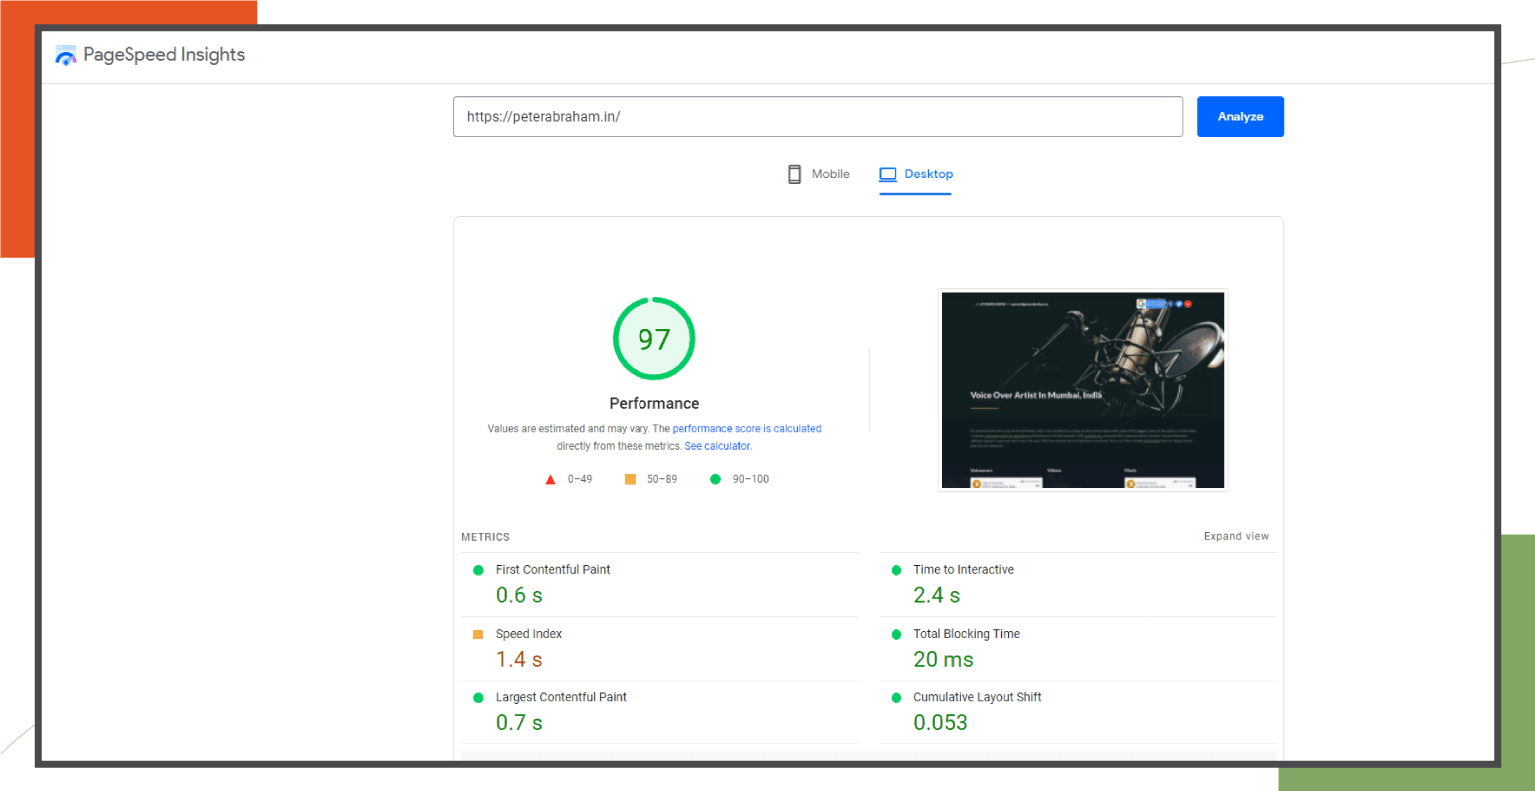
Task: Click the URL input field
Action: click(x=818, y=116)
